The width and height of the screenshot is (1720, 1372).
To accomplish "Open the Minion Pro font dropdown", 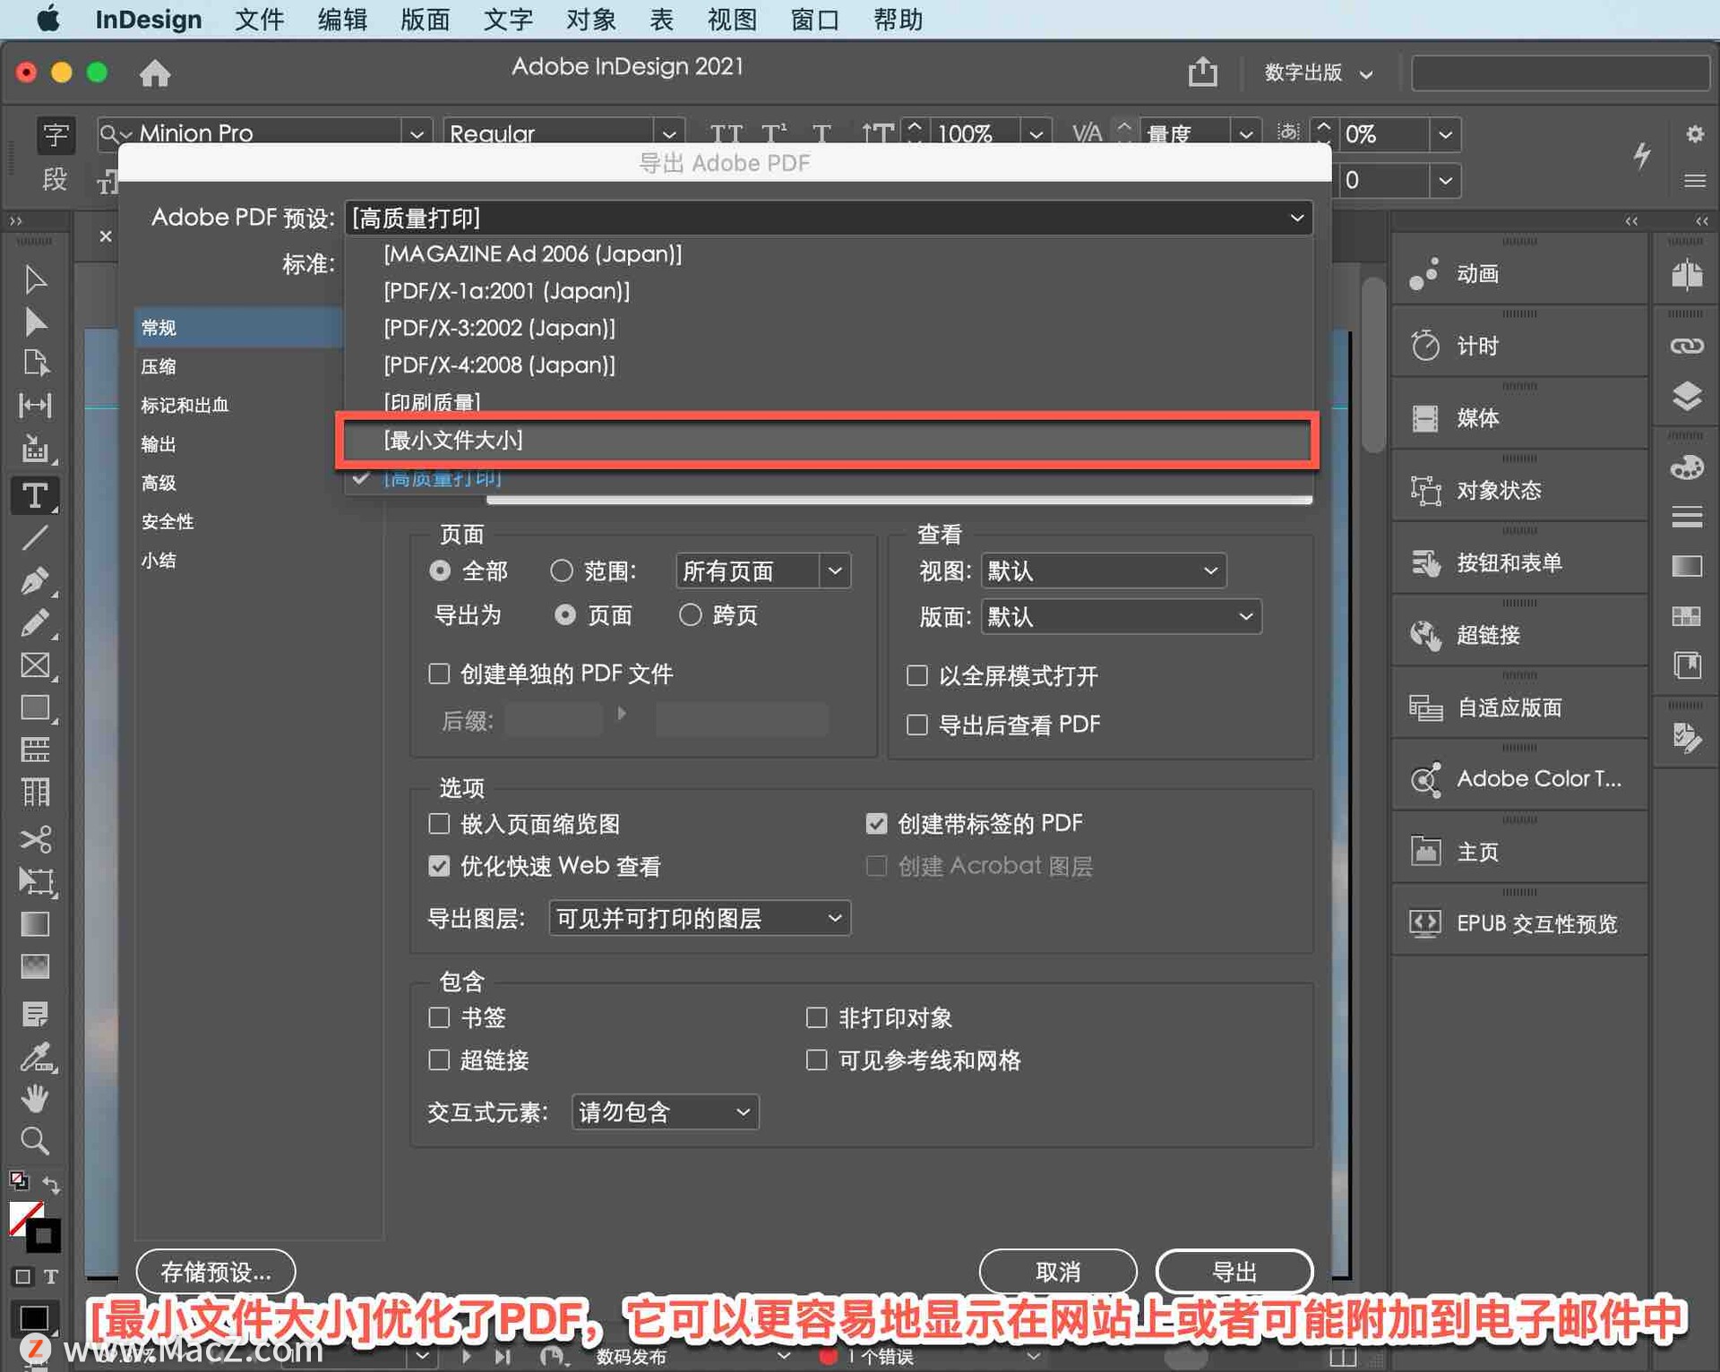I will (417, 133).
